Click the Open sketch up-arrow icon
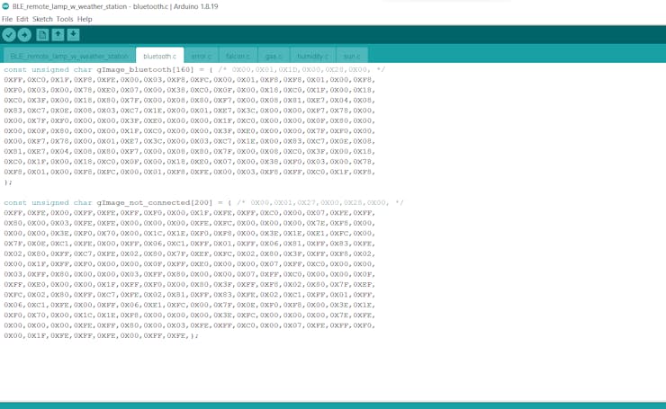 point(58,35)
